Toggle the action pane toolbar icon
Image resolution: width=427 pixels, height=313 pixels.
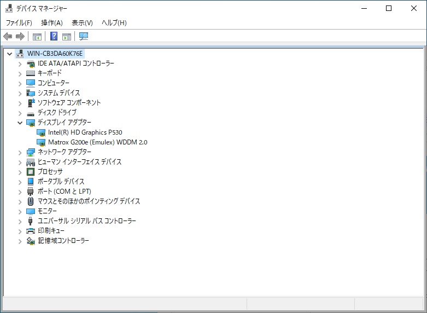(67, 36)
